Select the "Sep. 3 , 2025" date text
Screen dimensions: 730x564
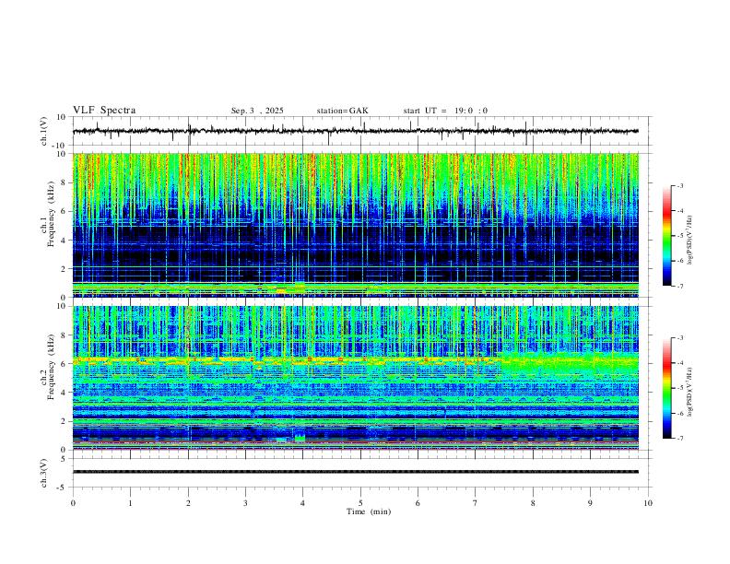[257, 111]
